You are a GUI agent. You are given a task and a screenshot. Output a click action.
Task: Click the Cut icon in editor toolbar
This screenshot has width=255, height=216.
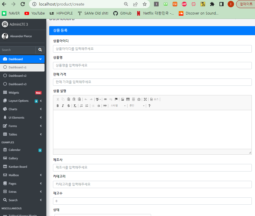pos(58,99)
